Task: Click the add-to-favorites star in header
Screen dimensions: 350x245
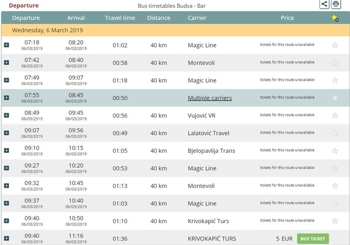Action: 335,18
